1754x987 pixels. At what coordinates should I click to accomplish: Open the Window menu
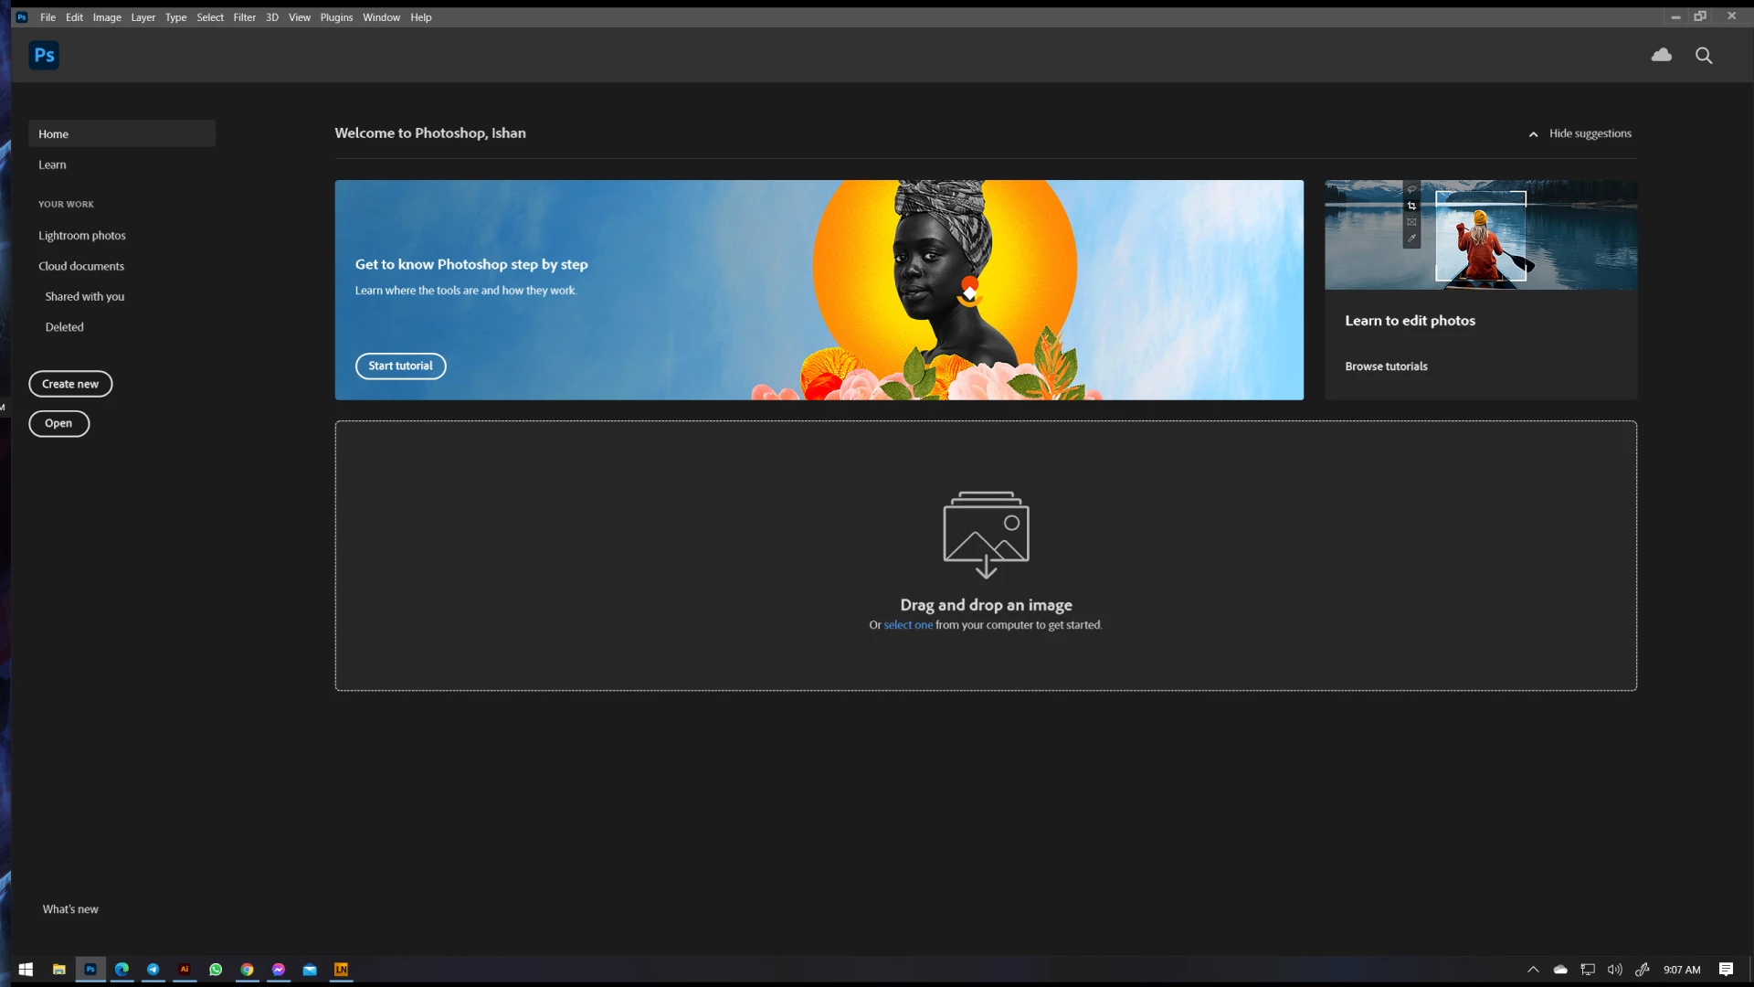pyautogui.click(x=381, y=17)
